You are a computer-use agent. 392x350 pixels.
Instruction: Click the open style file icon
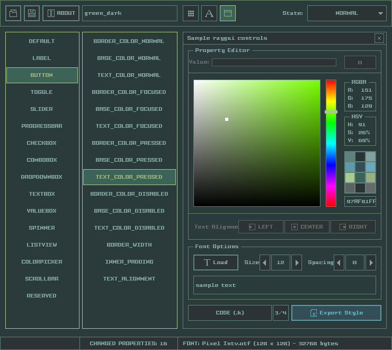pyautogui.click(x=13, y=13)
